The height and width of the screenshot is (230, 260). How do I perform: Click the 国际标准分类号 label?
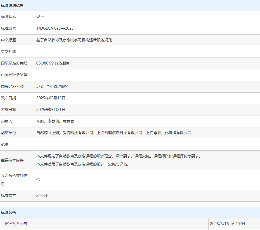point(14,63)
